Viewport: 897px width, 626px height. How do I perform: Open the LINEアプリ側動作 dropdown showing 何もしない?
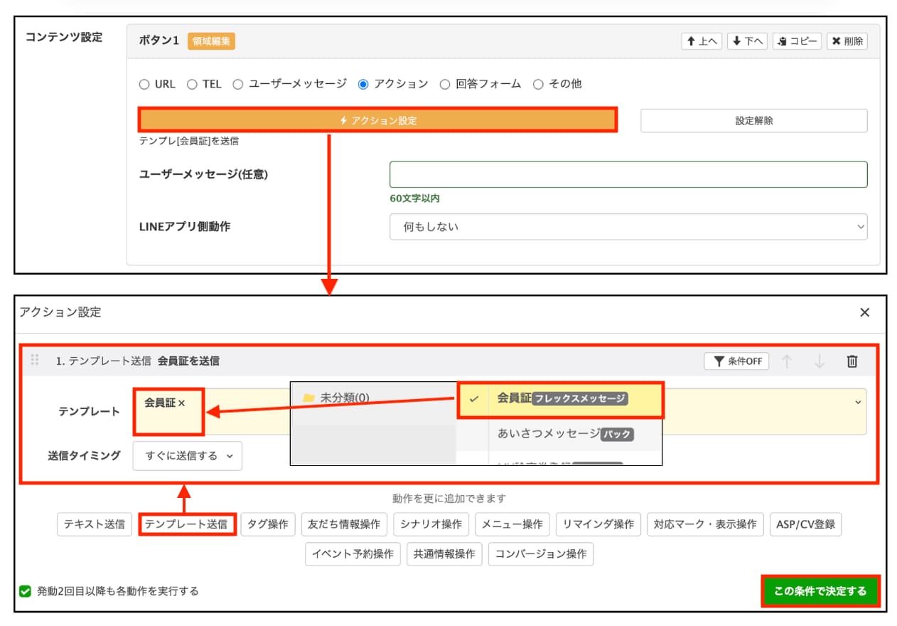point(628,226)
